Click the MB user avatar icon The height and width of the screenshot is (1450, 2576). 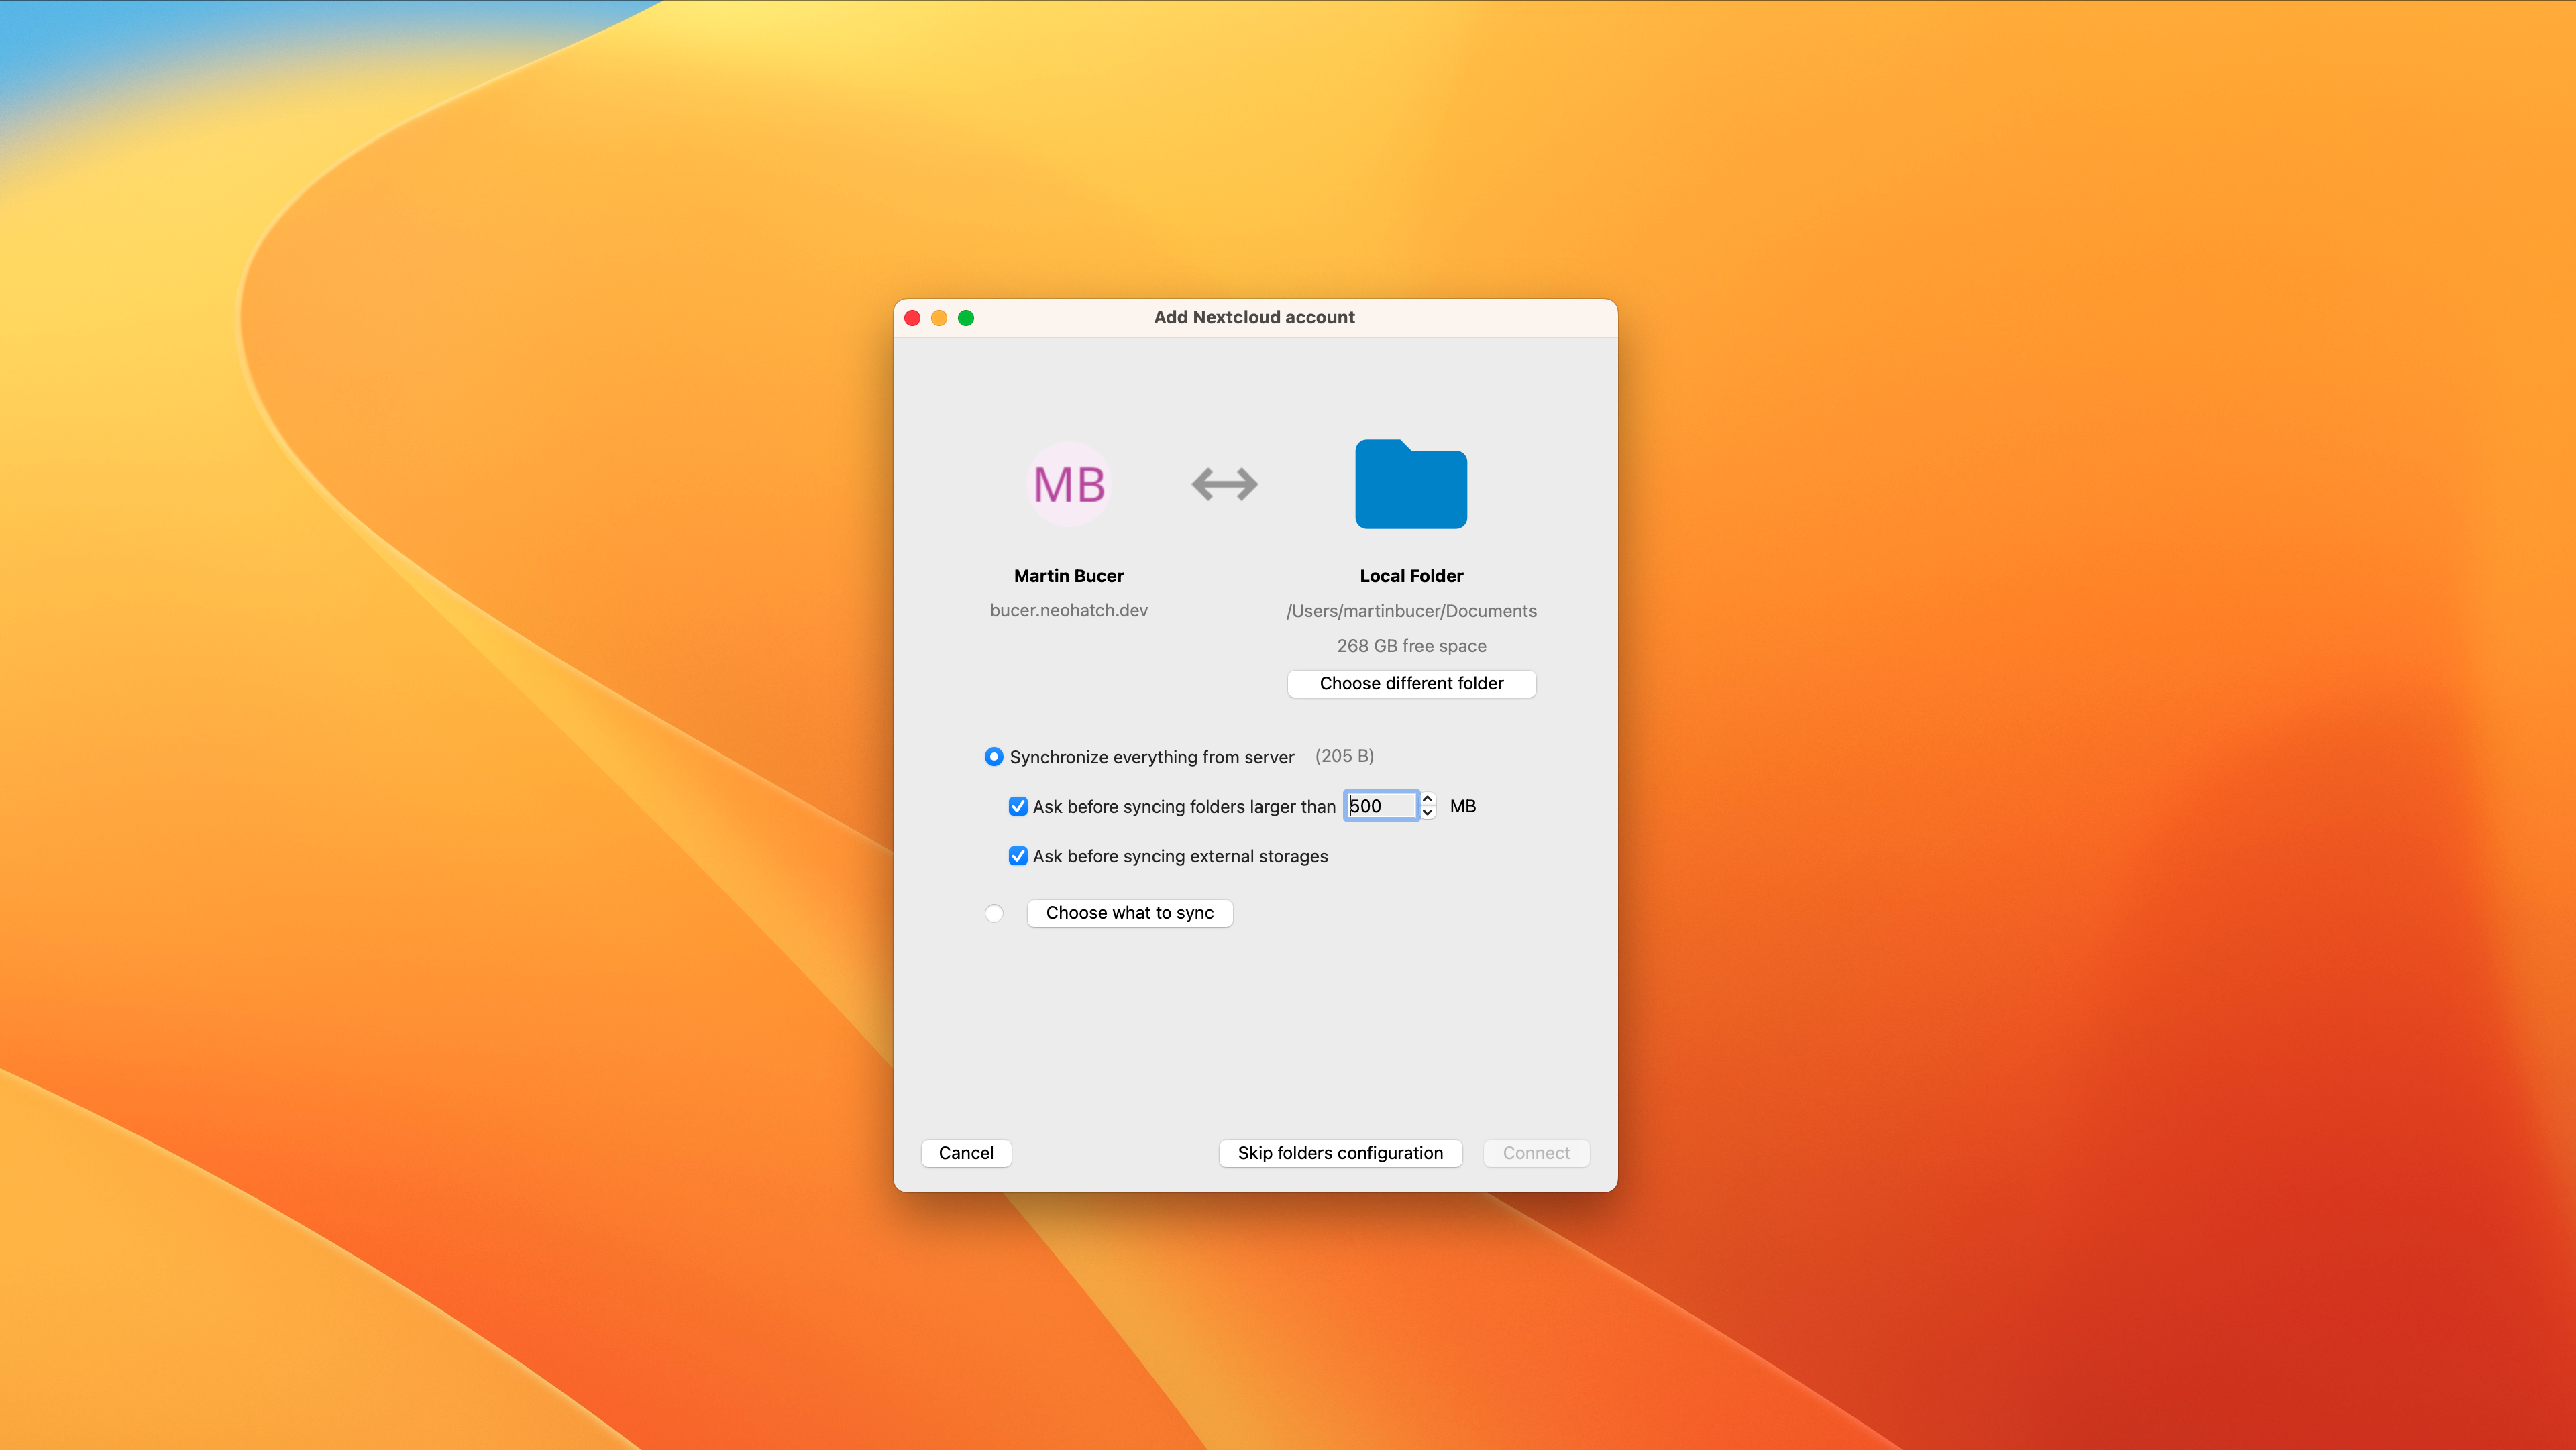pyautogui.click(x=1069, y=484)
